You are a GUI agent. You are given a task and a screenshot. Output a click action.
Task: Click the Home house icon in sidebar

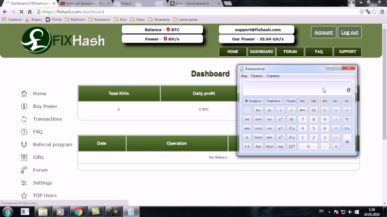[x=24, y=93]
